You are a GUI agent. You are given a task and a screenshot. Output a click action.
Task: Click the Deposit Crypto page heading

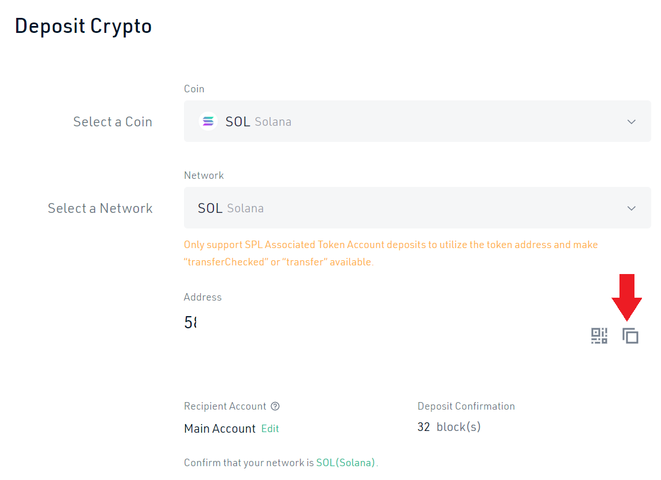83,26
